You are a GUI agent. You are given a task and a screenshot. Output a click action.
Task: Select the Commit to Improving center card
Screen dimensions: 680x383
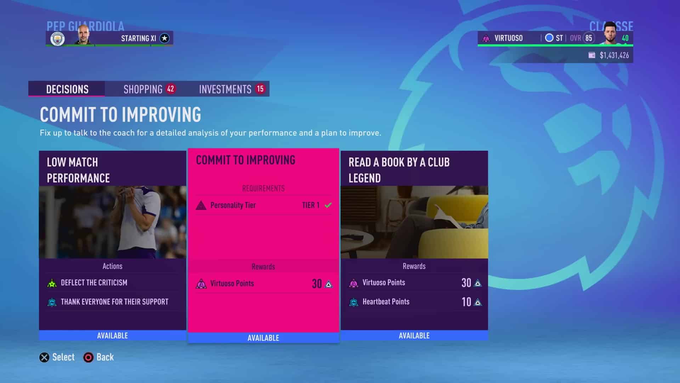pyautogui.click(x=263, y=245)
